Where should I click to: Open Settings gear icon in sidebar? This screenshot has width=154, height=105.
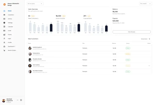pyautogui.click(x=4, y=23)
